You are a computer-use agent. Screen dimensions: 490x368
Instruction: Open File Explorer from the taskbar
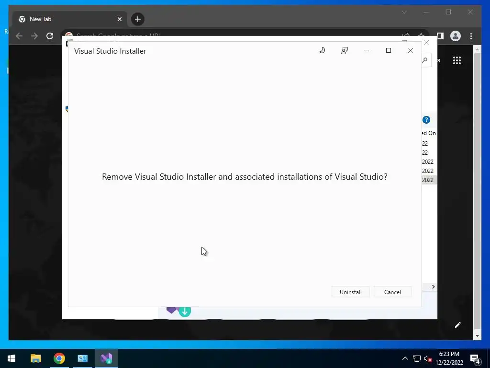coord(35,358)
